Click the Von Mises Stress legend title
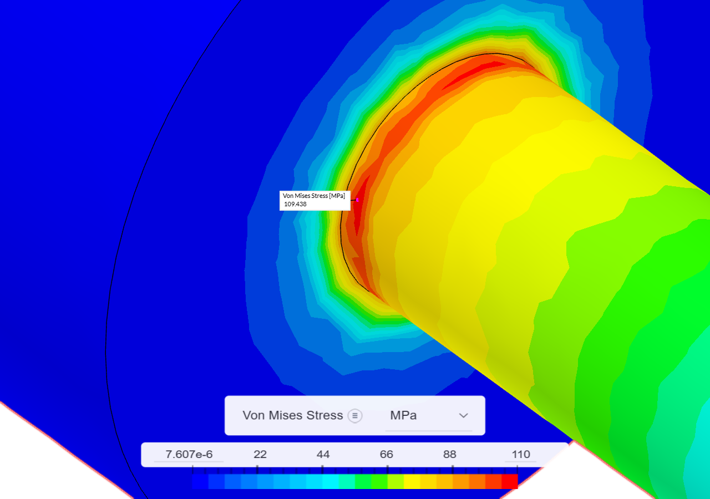710x499 pixels. click(x=292, y=415)
